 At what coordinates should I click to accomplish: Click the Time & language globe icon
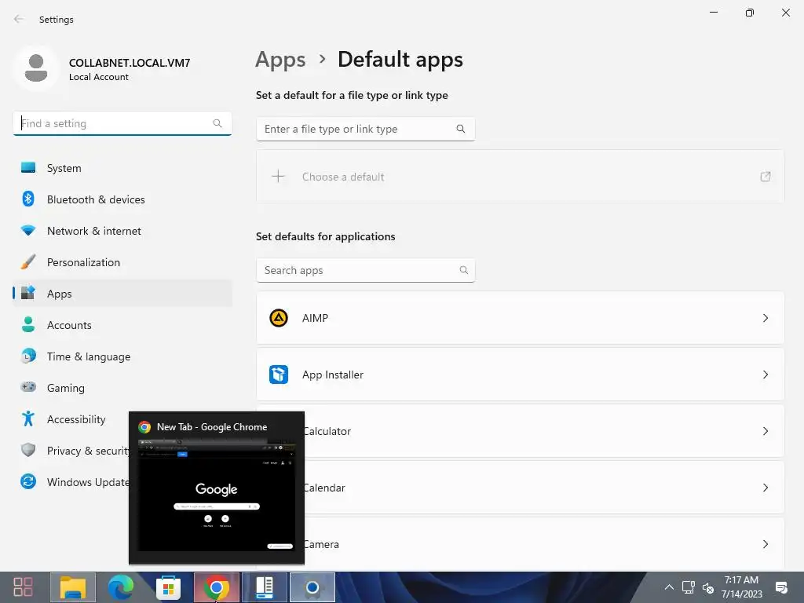[x=28, y=356]
